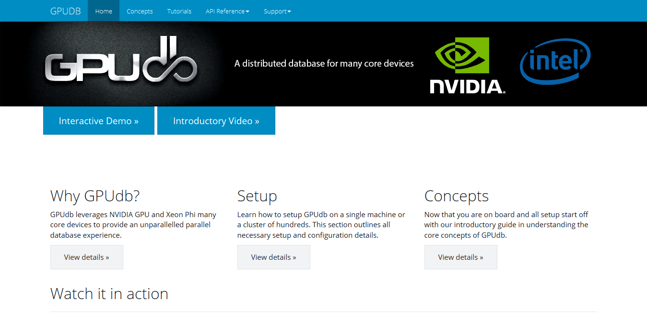Viewport: 647px width, 313px height.
Task: Click the green NVIDIA logo
Action: [465, 65]
